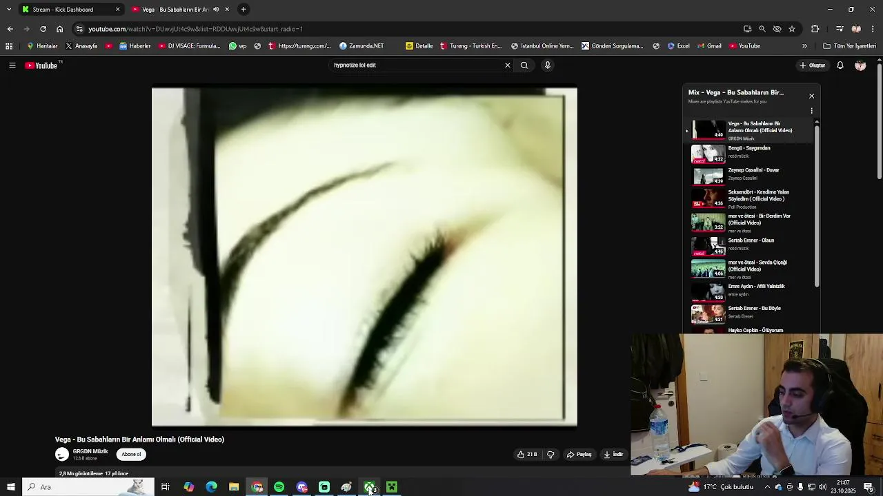
Task: Open the Gmail bookmark
Action: coord(709,46)
